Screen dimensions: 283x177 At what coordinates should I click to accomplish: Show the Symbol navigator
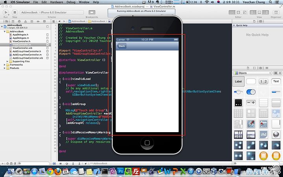coord(13,21)
